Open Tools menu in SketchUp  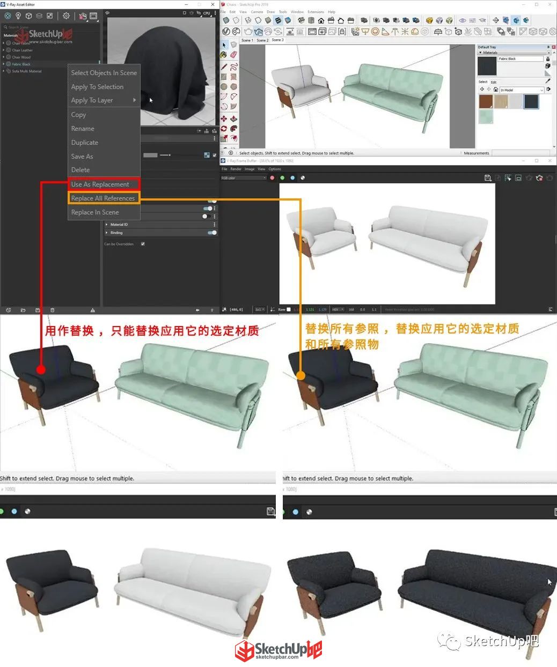(x=283, y=12)
